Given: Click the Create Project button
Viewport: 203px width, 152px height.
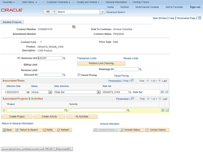Looking at the screenshot, I should click(17, 117).
